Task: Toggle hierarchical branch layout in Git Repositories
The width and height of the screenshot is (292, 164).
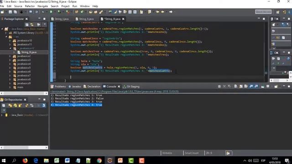Action: click(44, 105)
